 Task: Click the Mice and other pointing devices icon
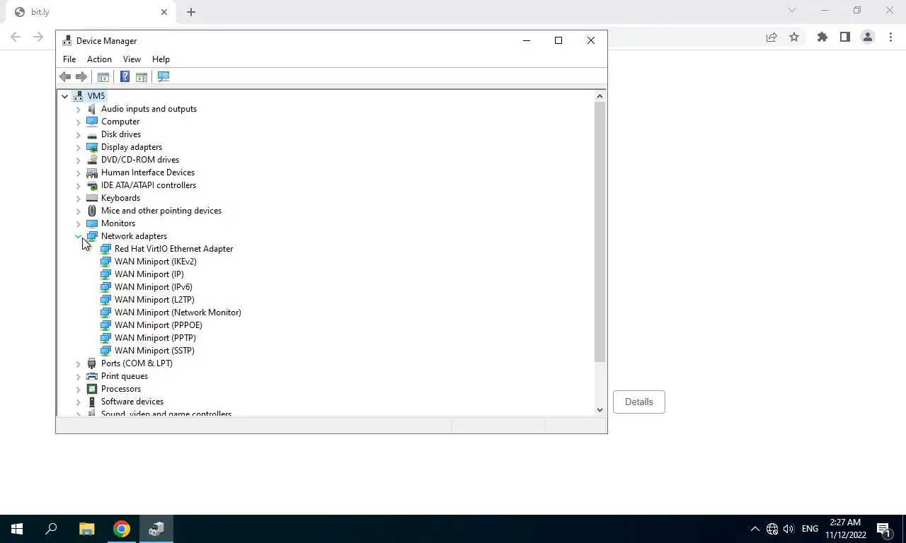tap(91, 211)
